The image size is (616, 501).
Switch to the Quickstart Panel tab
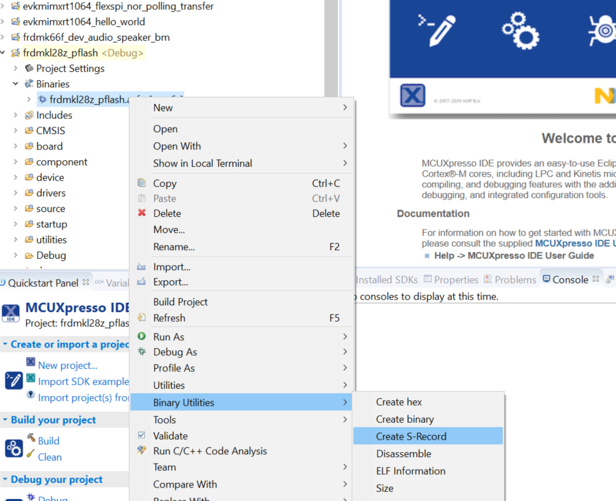[x=43, y=283]
